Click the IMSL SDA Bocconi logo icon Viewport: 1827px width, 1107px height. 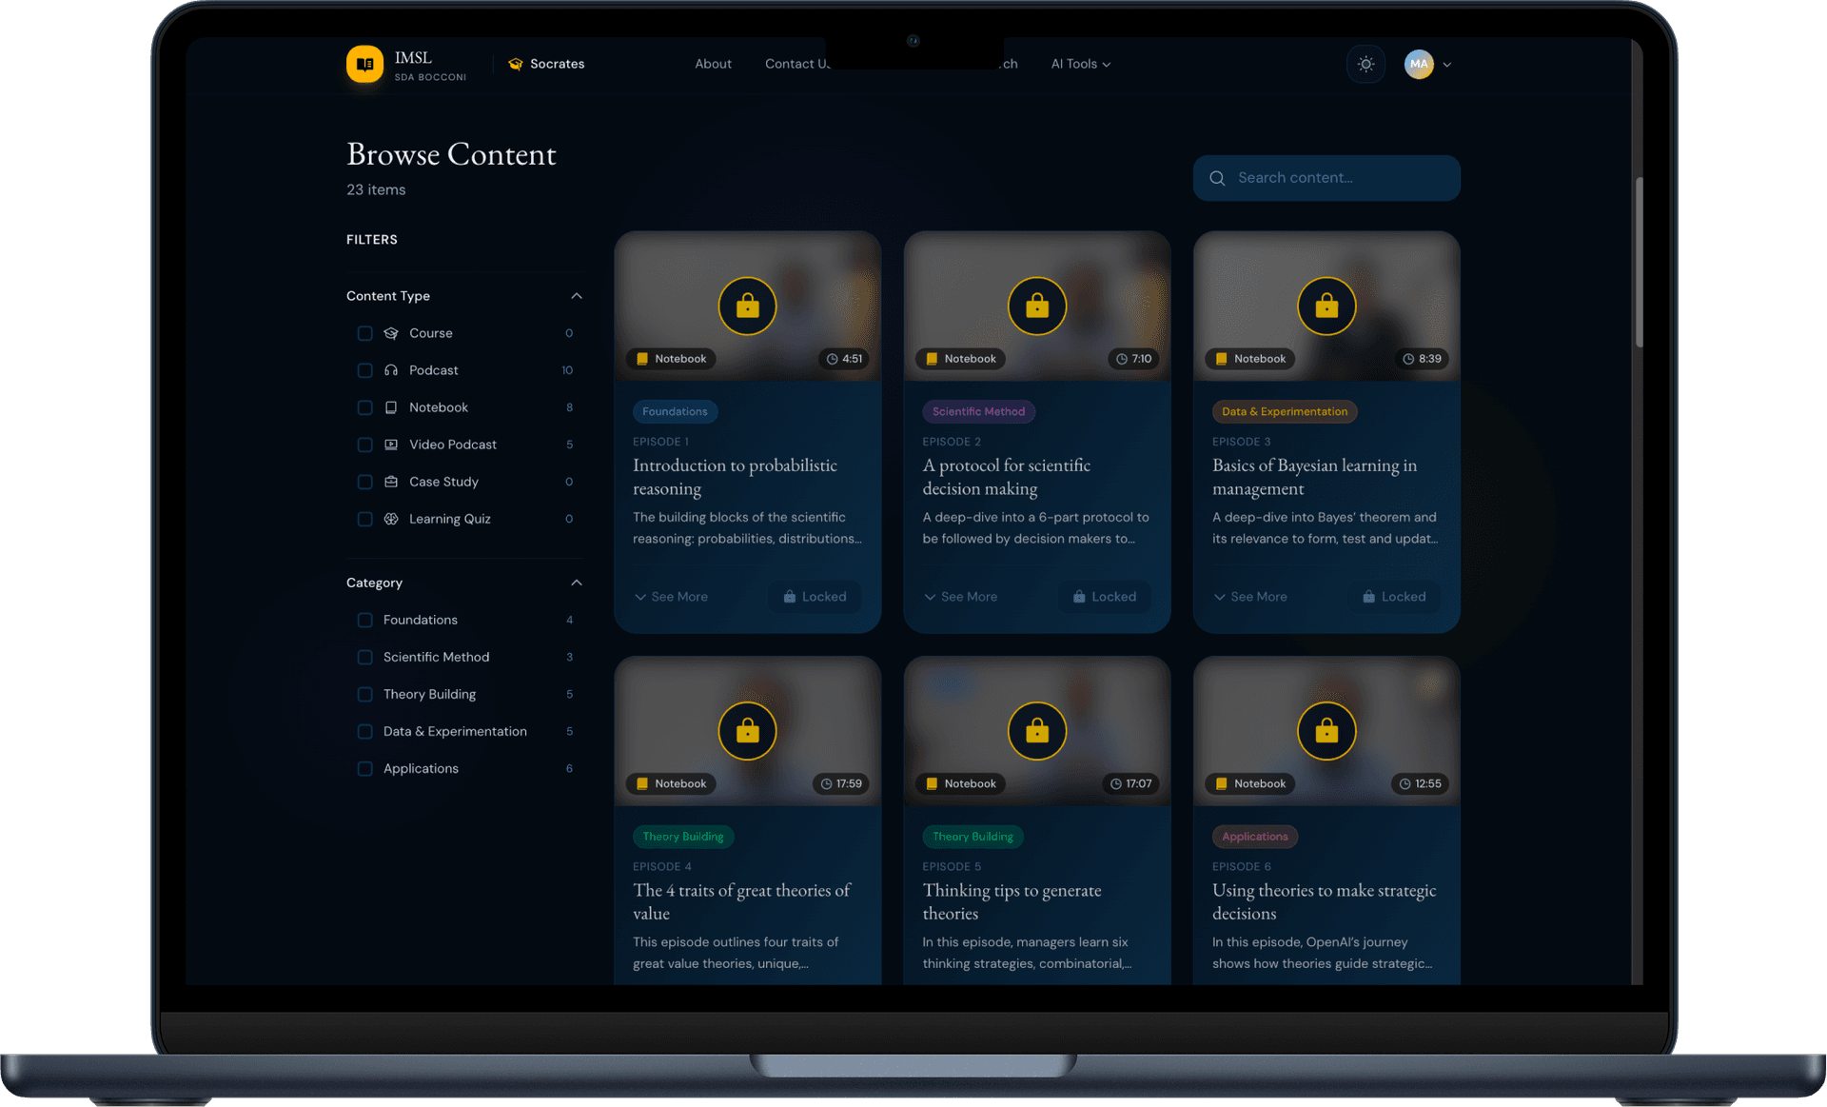pyautogui.click(x=364, y=64)
